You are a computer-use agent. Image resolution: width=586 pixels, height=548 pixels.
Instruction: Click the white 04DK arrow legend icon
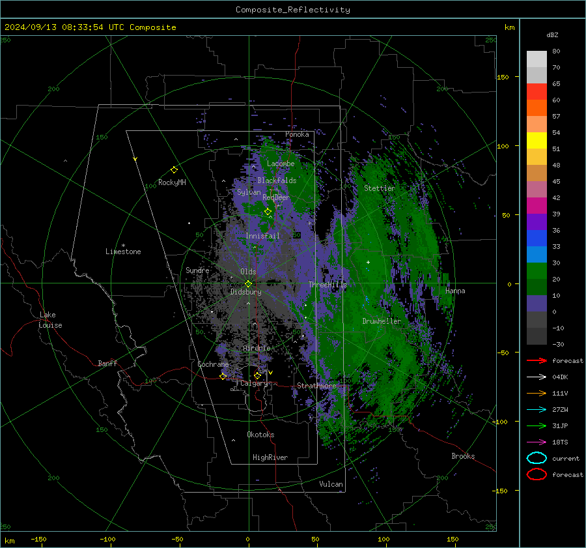pos(537,377)
